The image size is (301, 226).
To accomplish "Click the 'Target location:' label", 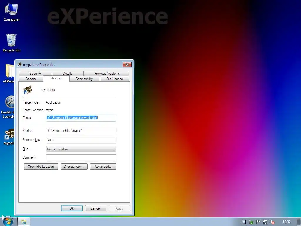I will 34,110.
